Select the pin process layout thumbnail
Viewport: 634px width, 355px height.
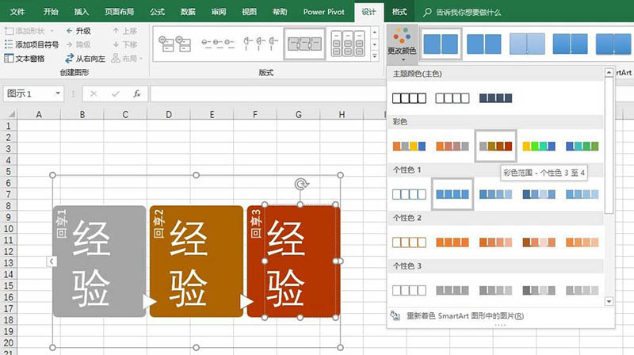[x=261, y=43]
